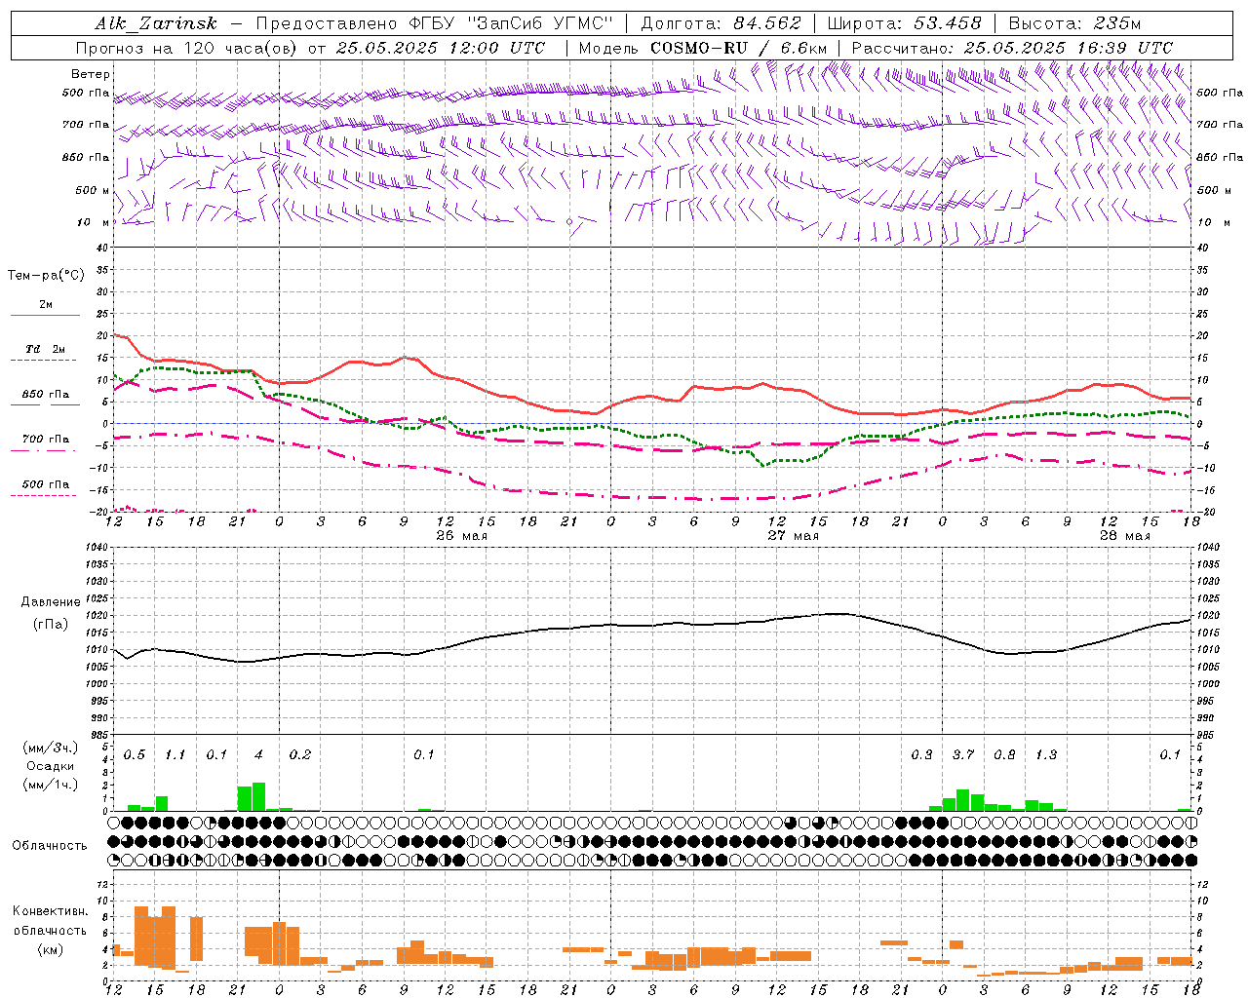Click the Alk_Zarinsk station title
Image resolution: width=1248 pixels, height=998 pixels.
[x=156, y=23]
